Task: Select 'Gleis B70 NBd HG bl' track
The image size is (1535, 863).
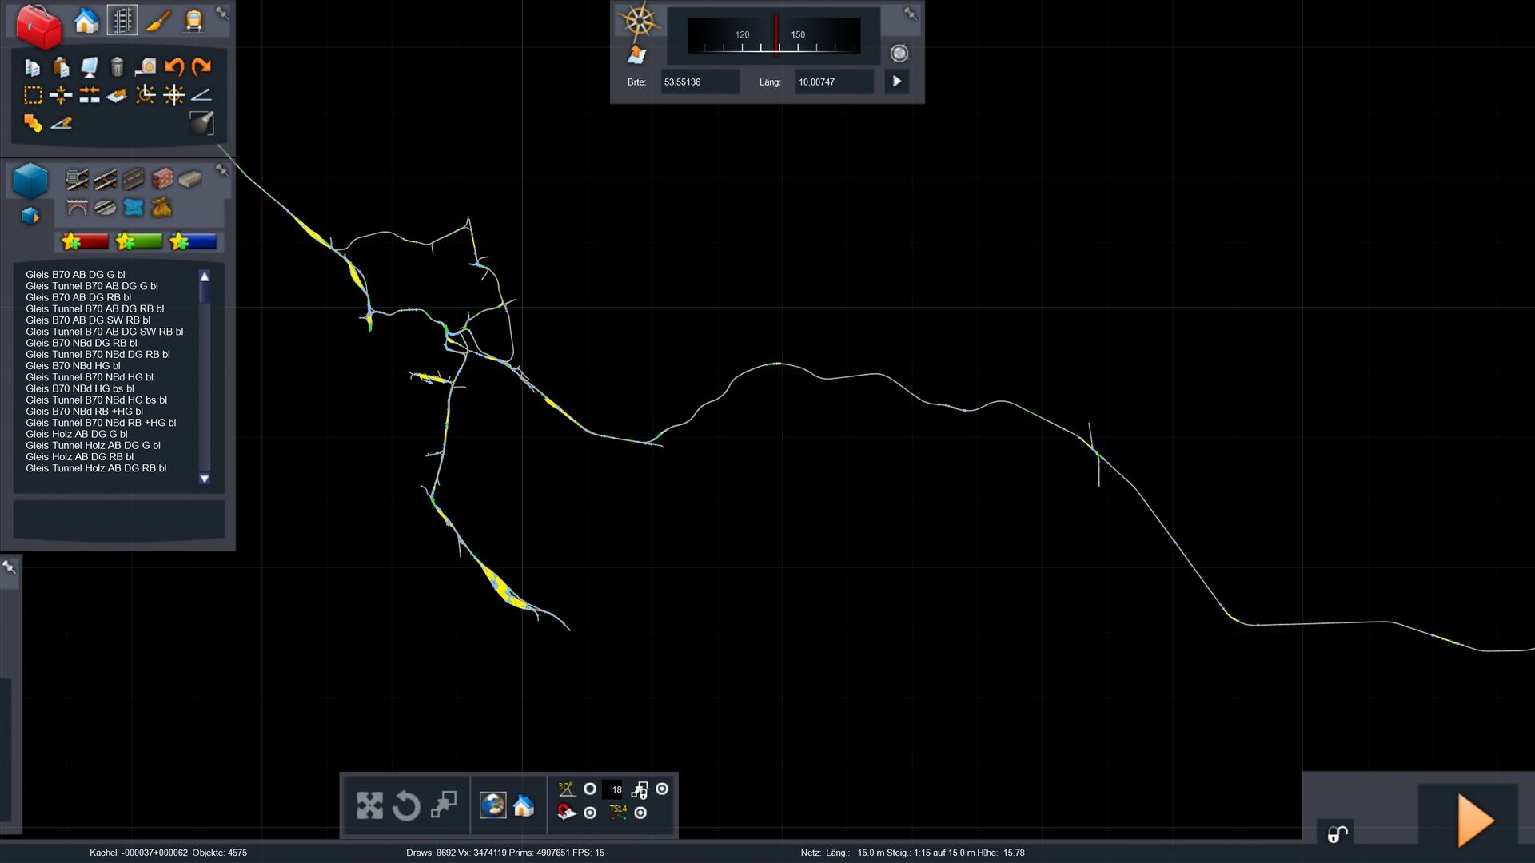Action: click(x=73, y=366)
